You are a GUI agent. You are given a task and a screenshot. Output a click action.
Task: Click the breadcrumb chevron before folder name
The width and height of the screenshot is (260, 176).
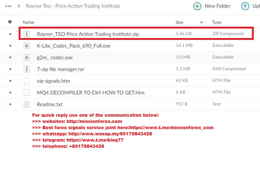tap(19, 6)
